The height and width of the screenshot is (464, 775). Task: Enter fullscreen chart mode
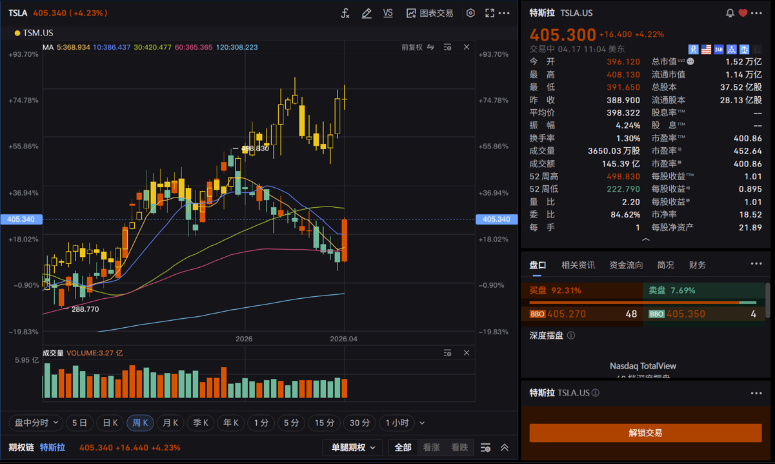[490, 13]
